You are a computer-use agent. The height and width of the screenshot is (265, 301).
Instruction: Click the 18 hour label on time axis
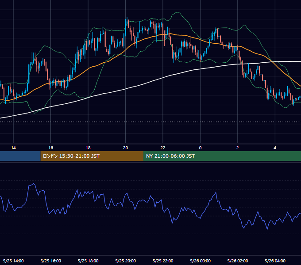(88, 148)
